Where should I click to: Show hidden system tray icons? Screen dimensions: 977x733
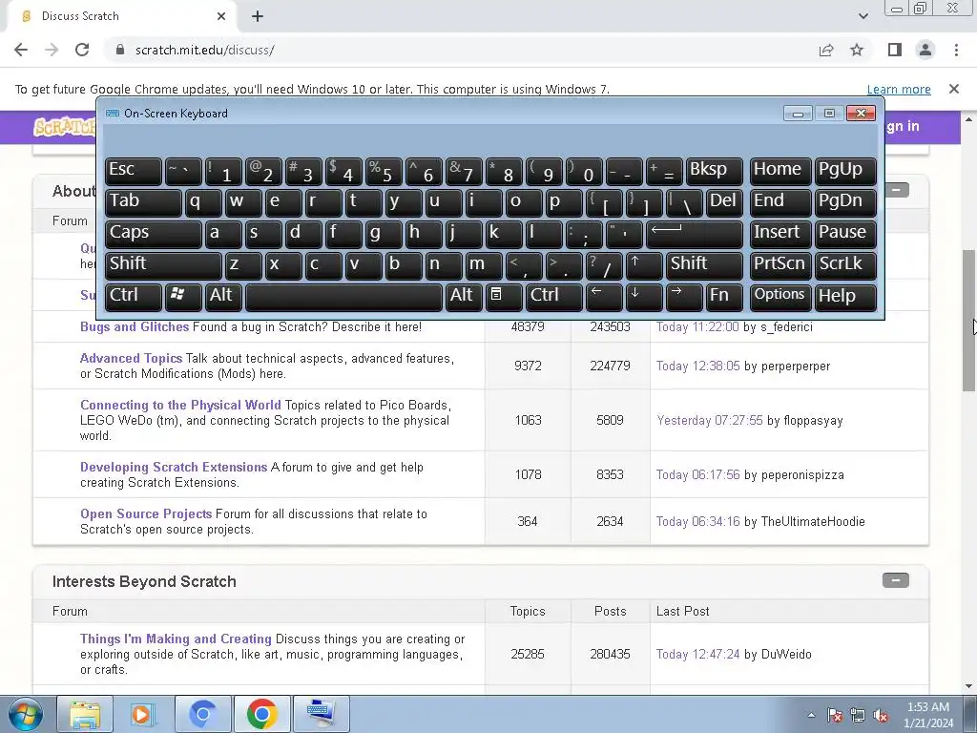coord(811,715)
